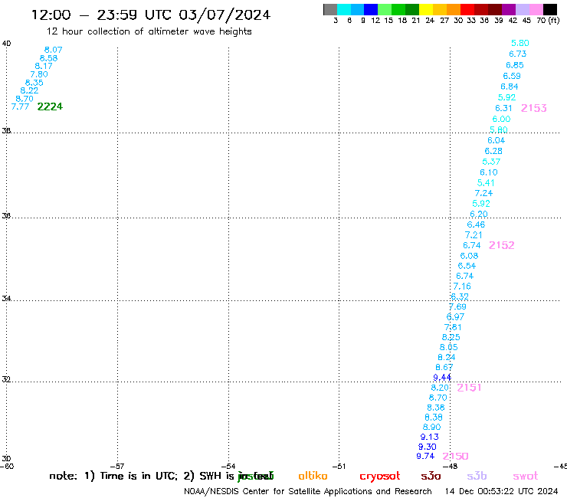The image size is (567, 498).
Task: Click the value 6.31 beside pass 2153
Action: pyautogui.click(x=503, y=109)
